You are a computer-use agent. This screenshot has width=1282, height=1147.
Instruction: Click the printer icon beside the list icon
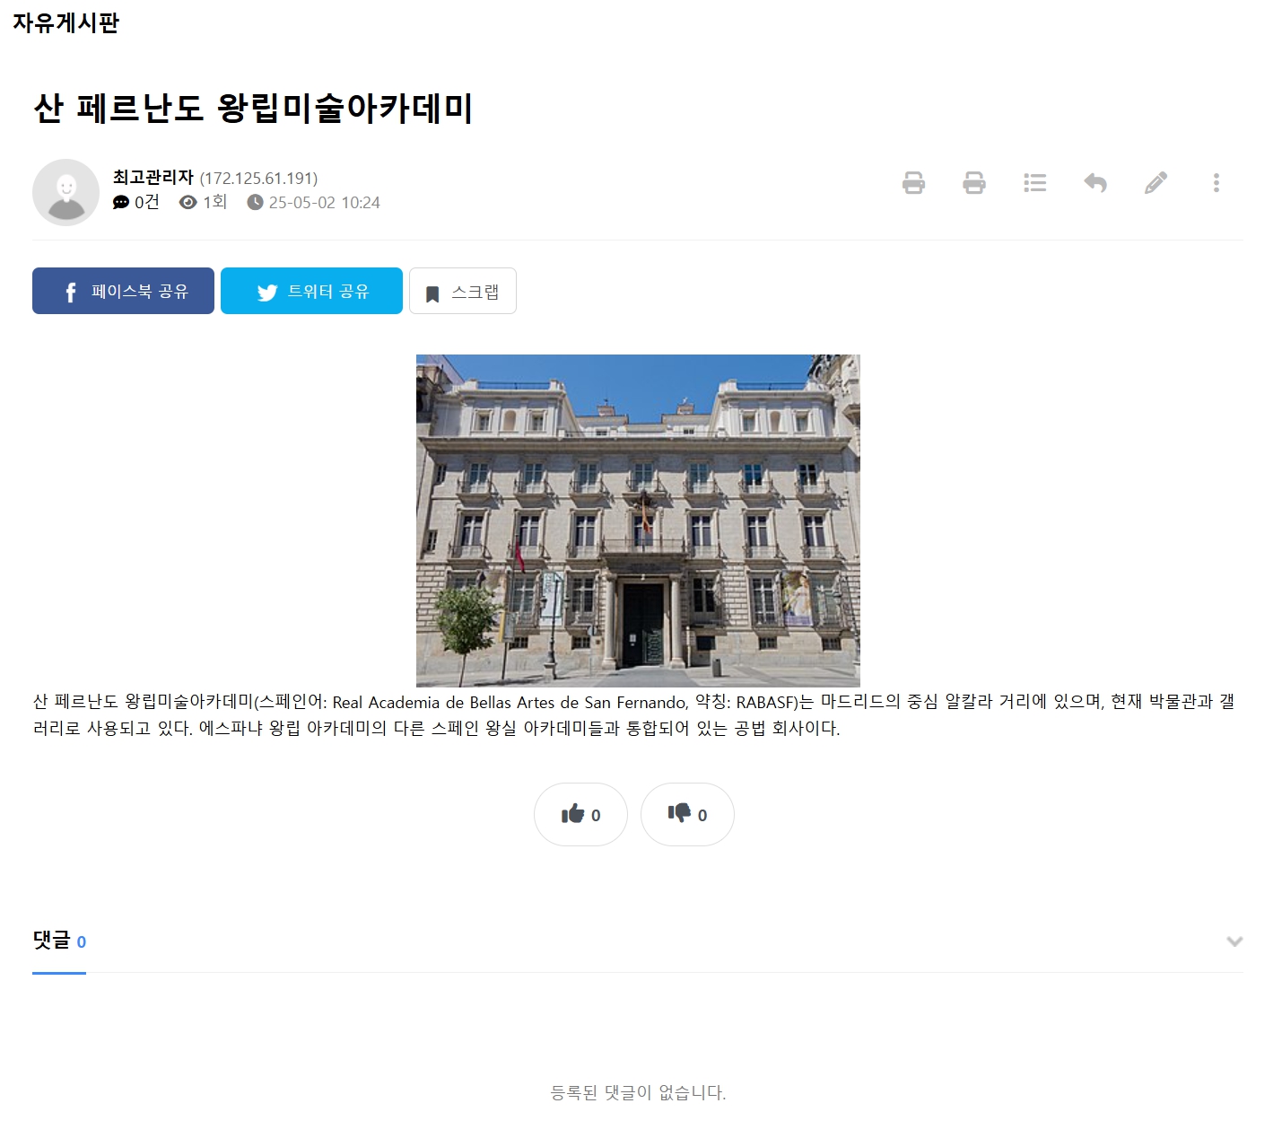[973, 183]
